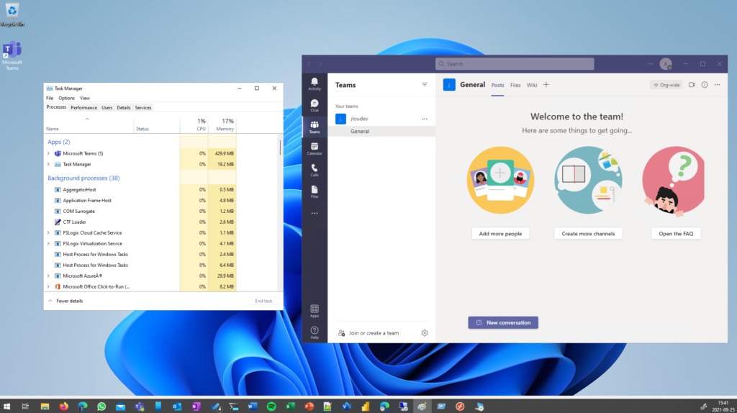Click the End task button
The height and width of the screenshot is (413, 737).
pos(263,301)
